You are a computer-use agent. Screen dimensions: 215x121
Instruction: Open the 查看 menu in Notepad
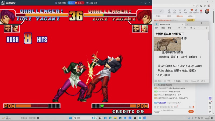coord(169,28)
